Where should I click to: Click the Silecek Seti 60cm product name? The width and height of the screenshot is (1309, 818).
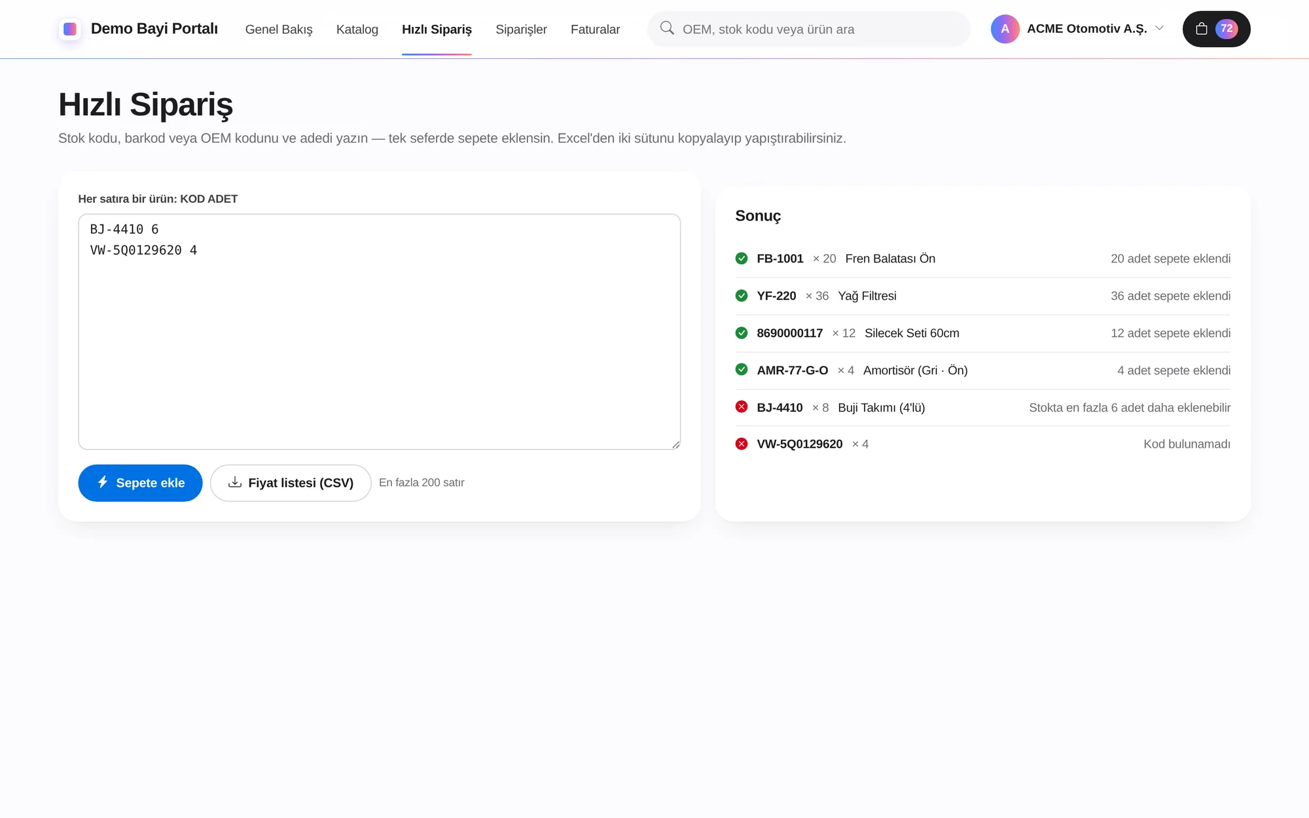click(912, 333)
